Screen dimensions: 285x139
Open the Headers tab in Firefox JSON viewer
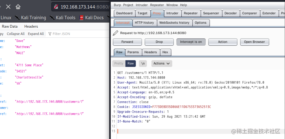(31, 26)
